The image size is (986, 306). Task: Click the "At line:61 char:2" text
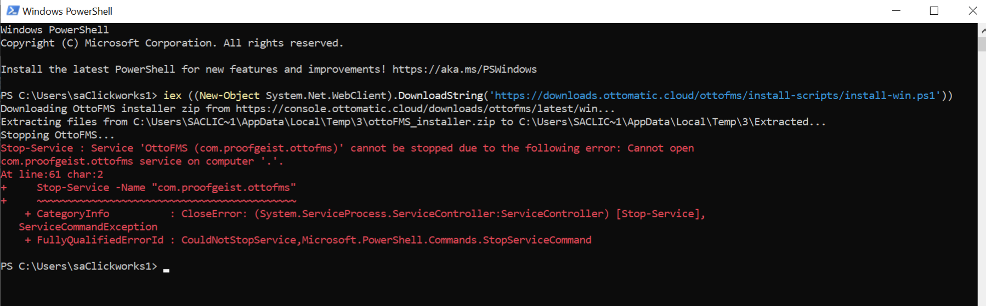tap(52, 175)
